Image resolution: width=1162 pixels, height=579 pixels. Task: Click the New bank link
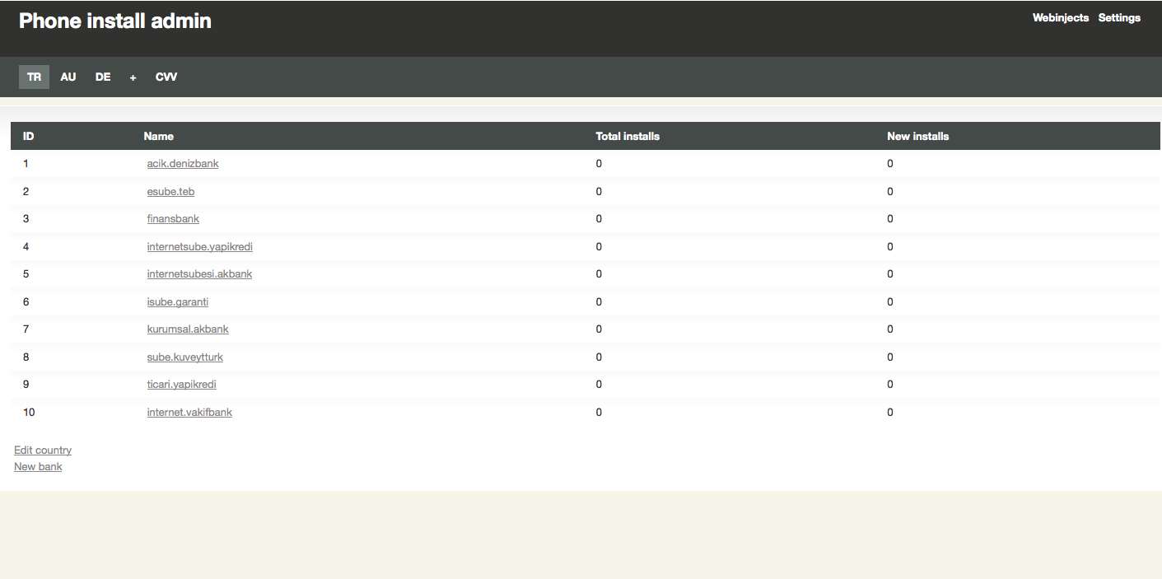pos(38,467)
